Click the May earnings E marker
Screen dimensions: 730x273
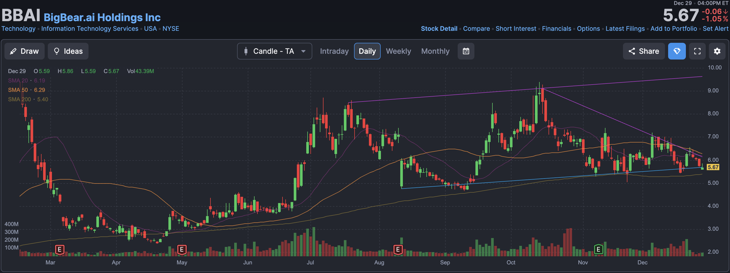pos(182,250)
